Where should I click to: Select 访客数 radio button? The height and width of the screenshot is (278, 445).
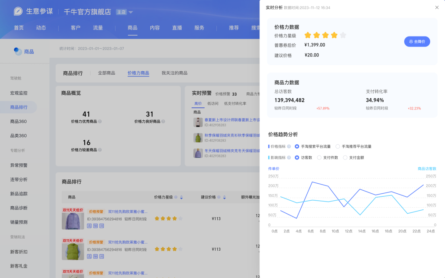click(297, 157)
